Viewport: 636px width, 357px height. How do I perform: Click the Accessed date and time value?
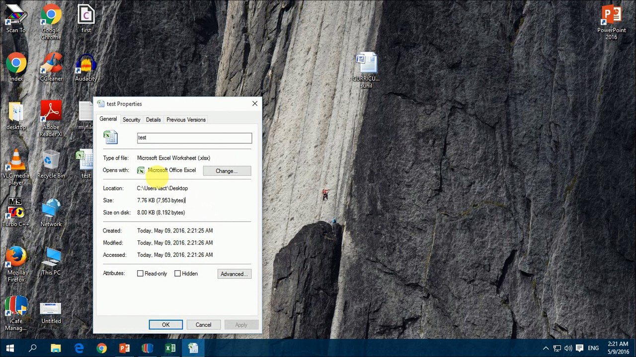(175, 255)
